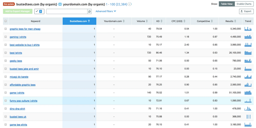The image size is (256, 128).
Task: Select checkbox for best tshirts row
Action: click(x=6, y=53)
